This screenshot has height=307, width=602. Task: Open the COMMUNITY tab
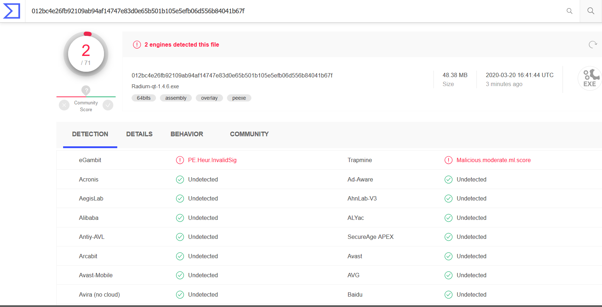(x=249, y=134)
